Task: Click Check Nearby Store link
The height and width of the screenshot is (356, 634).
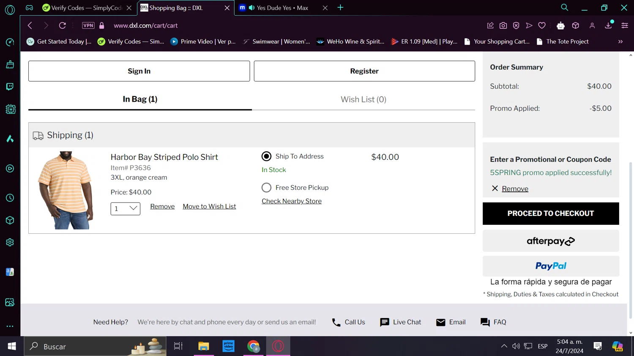Action: click(291, 201)
